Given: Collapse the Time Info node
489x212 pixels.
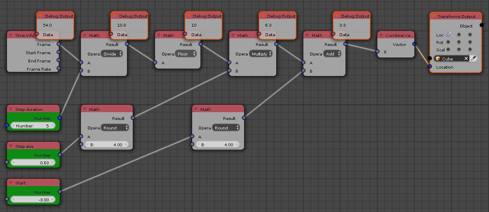Looking at the screenshot, I should 11,35.
